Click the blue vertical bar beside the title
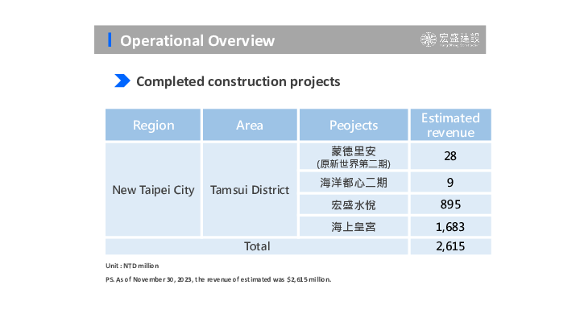580x326 pixels. click(110, 39)
